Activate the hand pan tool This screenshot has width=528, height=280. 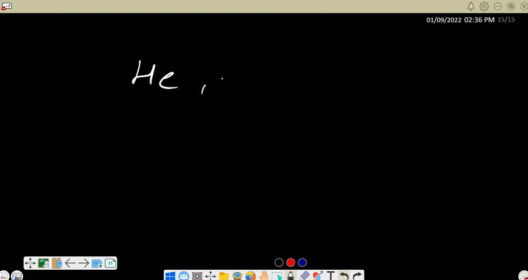264,276
